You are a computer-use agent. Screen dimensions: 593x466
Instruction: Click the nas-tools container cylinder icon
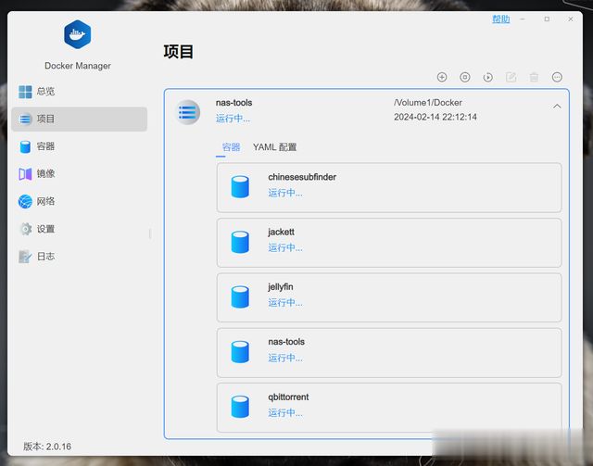[x=240, y=352]
